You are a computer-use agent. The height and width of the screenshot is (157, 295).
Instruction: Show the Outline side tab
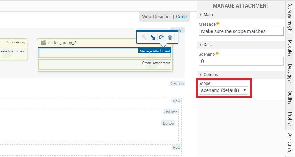[290, 98]
